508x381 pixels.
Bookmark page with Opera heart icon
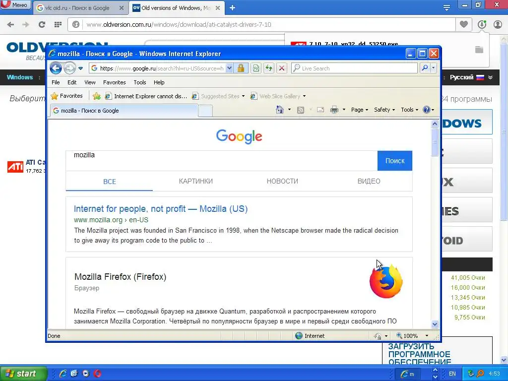point(464,24)
